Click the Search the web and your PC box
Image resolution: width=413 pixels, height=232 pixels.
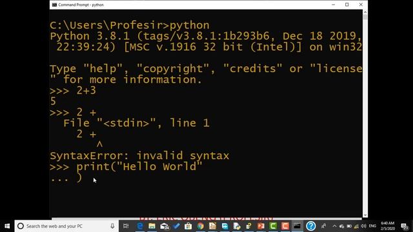pyautogui.click(x=66, y=226)
